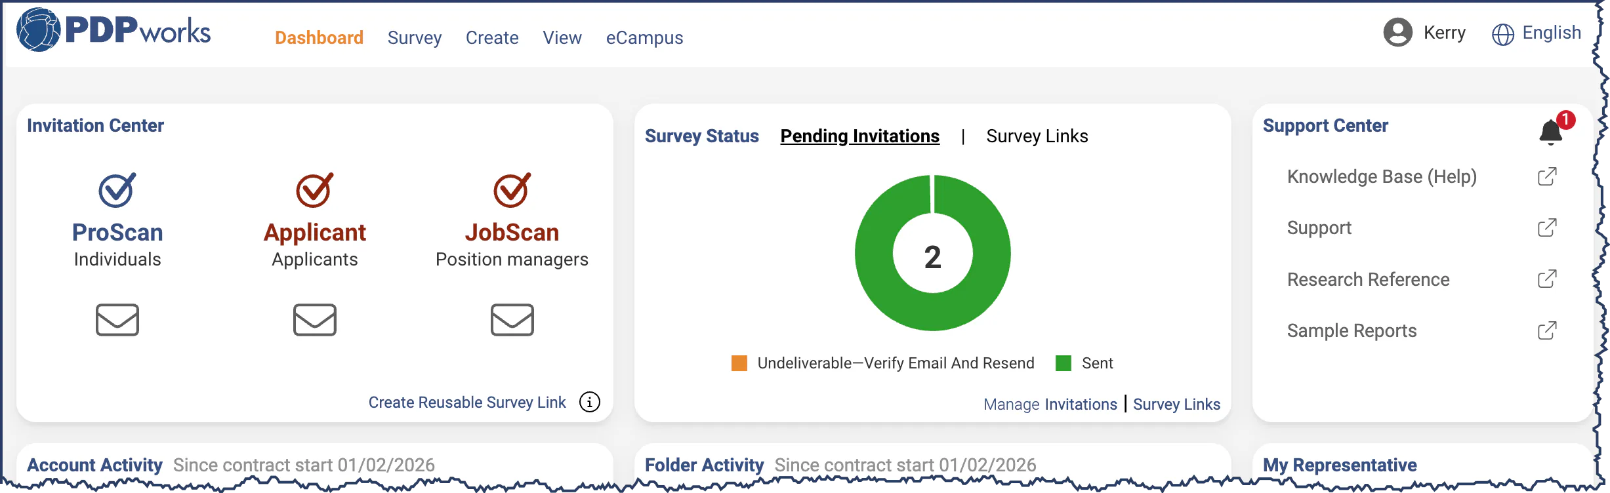Open the eCampus menu
The height and width of the screenshot is (493, 1610).
[x=645, y=38]
